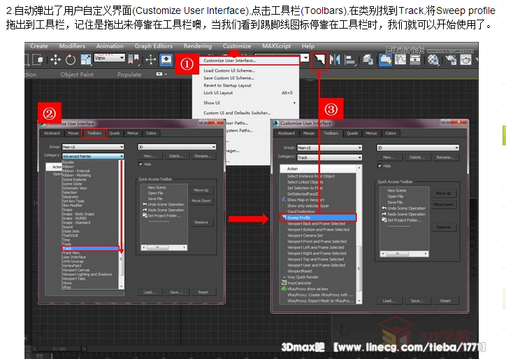Click the Use Pivot Point Center icon
The image size is (506, 359).
[134, 59]
